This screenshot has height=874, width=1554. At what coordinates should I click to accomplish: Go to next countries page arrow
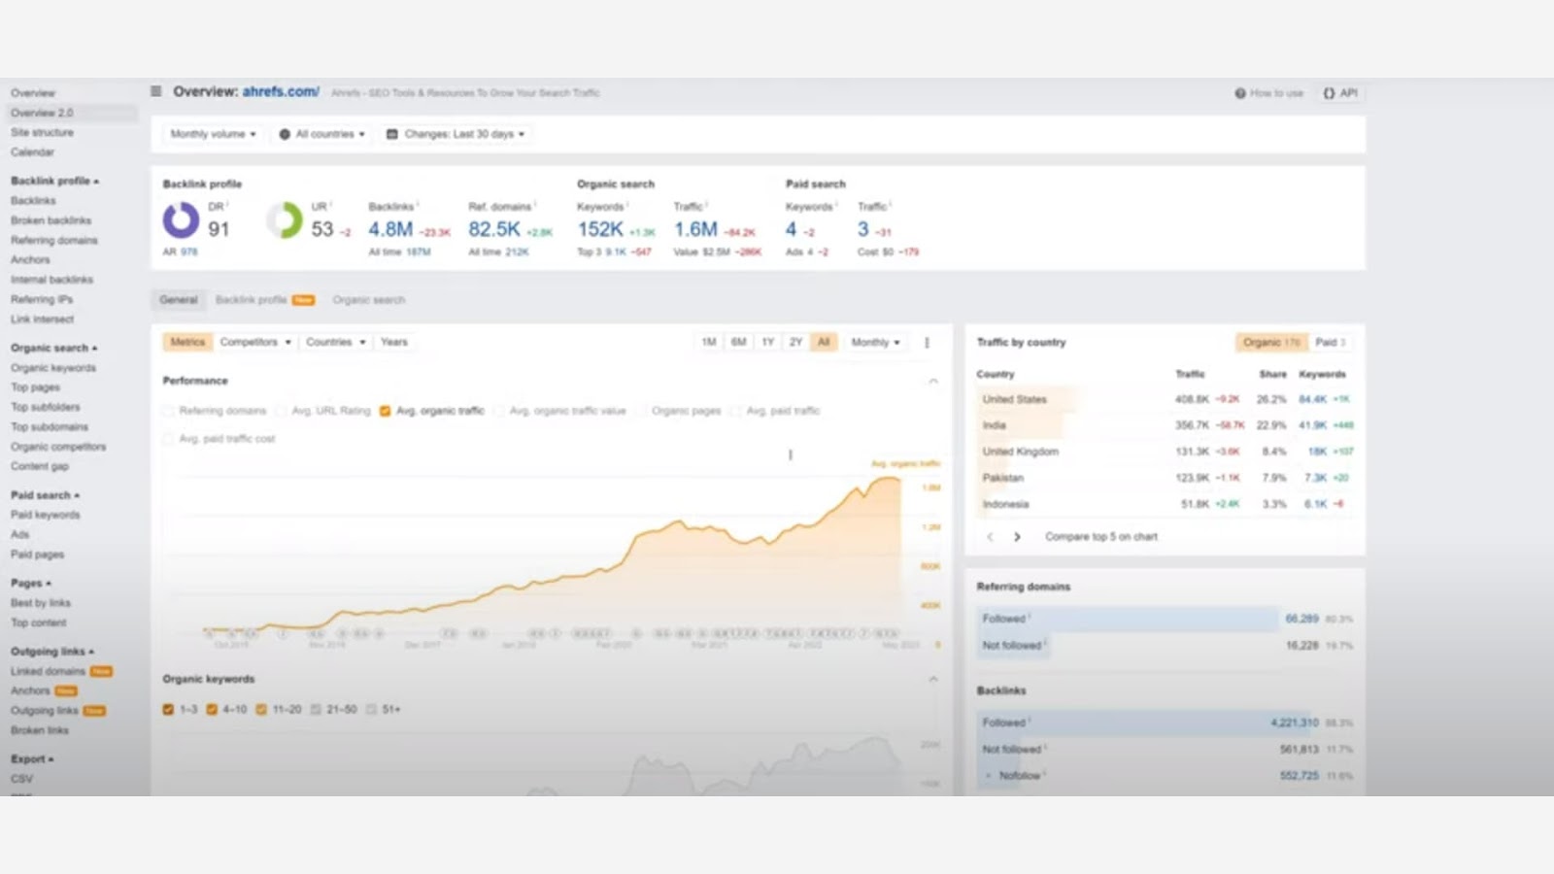coord(1017,537)
